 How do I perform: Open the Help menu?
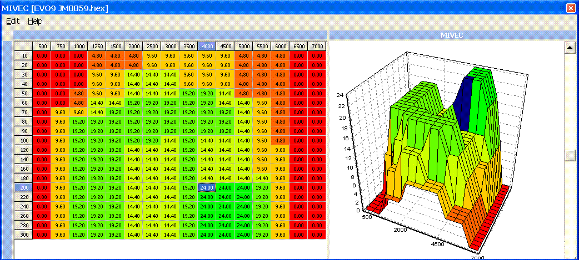(35, 22)
